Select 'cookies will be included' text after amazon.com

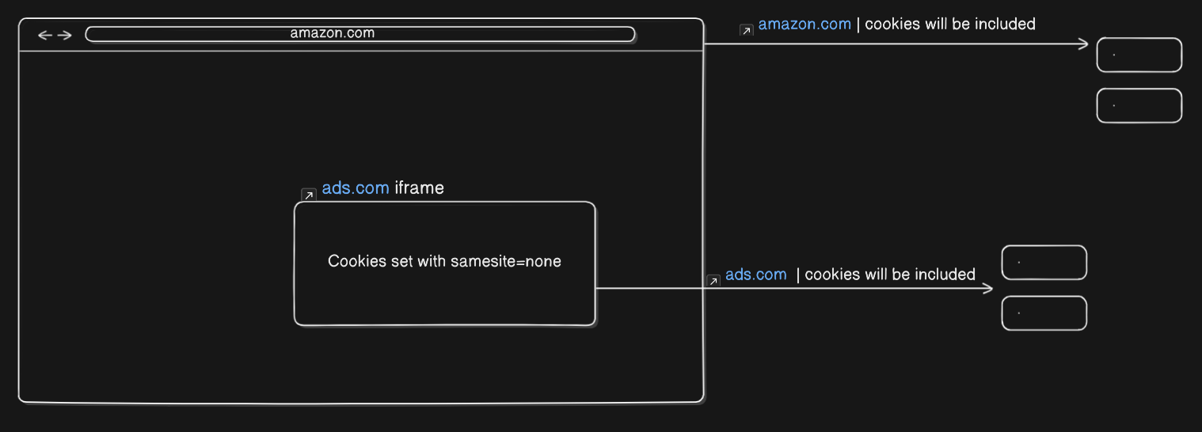point(950,24)
